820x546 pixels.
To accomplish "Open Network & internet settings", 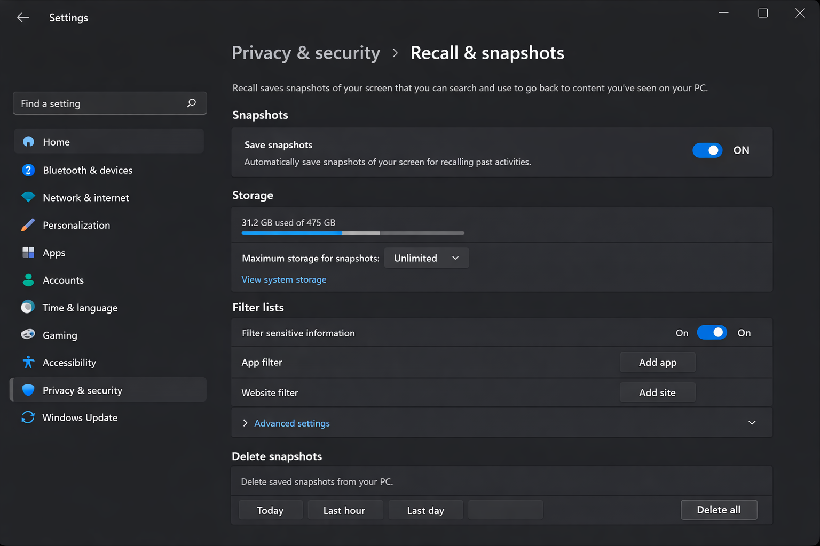I will (x=109, y=197).
